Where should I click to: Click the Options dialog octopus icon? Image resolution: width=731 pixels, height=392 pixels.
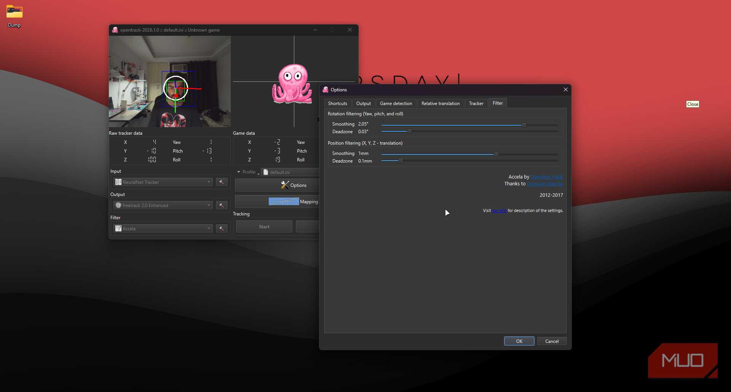[326, 90]
